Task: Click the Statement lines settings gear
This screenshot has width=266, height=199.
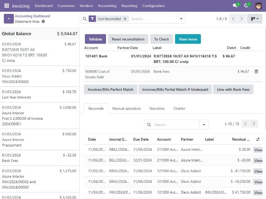Action: (x=43, y=22)
